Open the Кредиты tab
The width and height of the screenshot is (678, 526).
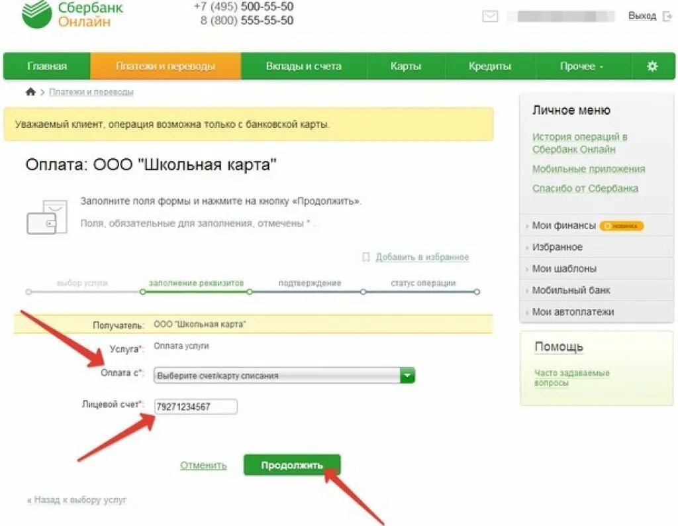pyautogui.click(x=490, y=66)
